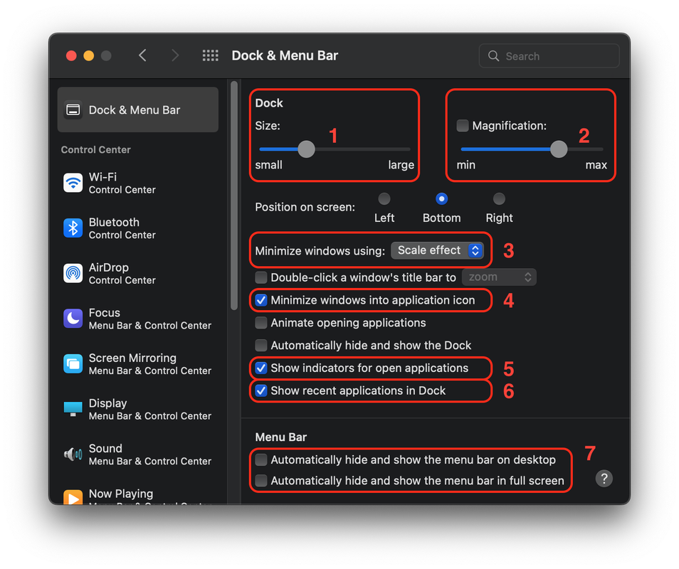This screenshot has height=569, width=679.
Task: Select Dock & Menu Bar sidebar label
Action: point(135,110)
